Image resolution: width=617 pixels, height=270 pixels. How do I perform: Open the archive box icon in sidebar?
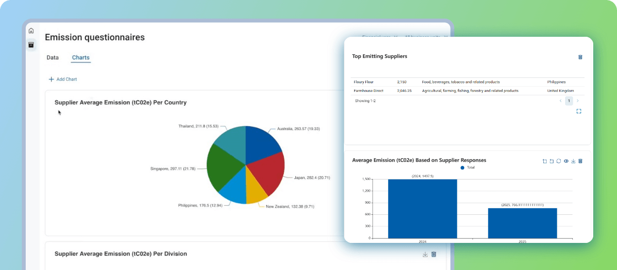(31, 45)
